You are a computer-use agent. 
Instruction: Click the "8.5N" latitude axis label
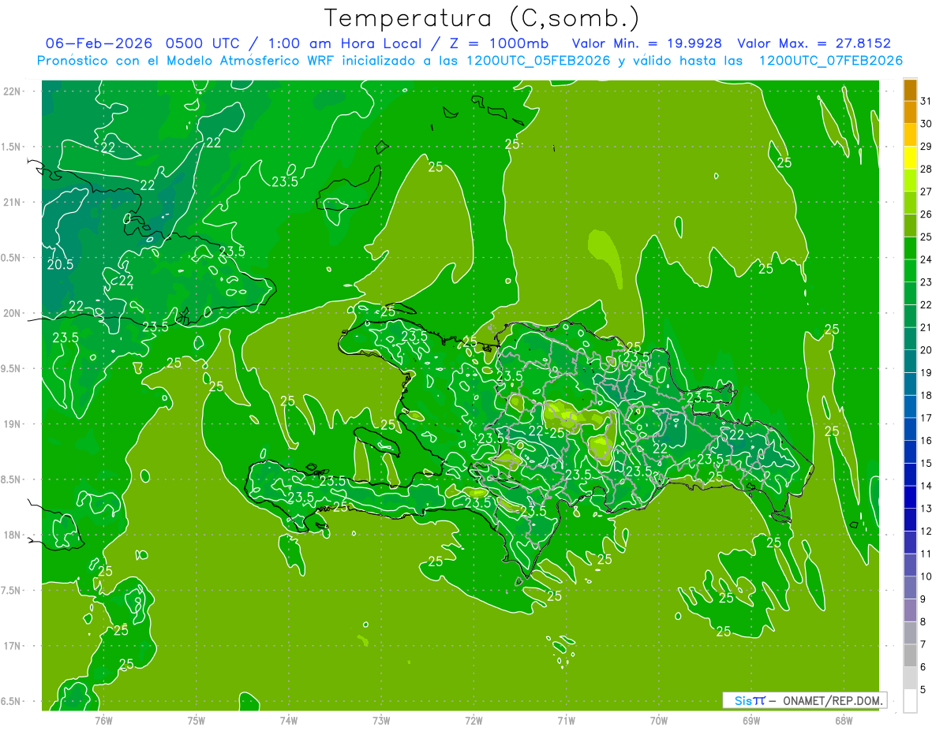12,479
